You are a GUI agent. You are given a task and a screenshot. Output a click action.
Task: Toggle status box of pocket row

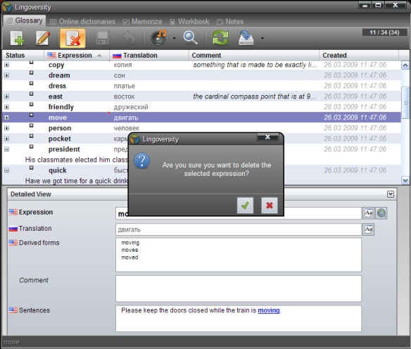[31, 136]
